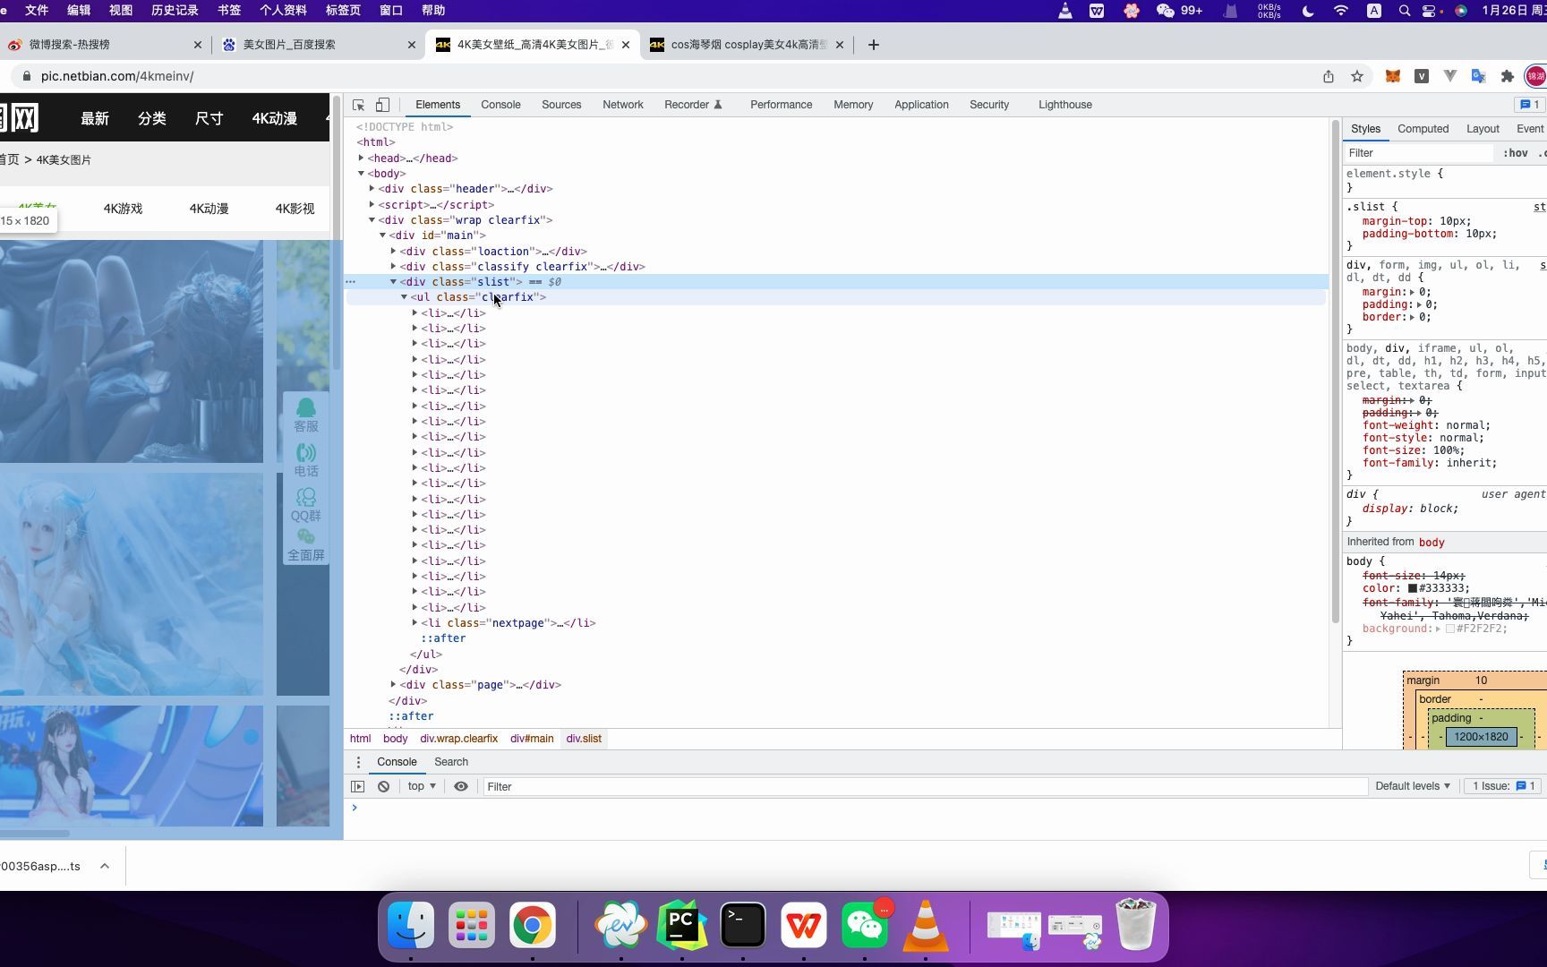Open the Console tab in DevTools
1547x967 pixels.
[500, 105]
